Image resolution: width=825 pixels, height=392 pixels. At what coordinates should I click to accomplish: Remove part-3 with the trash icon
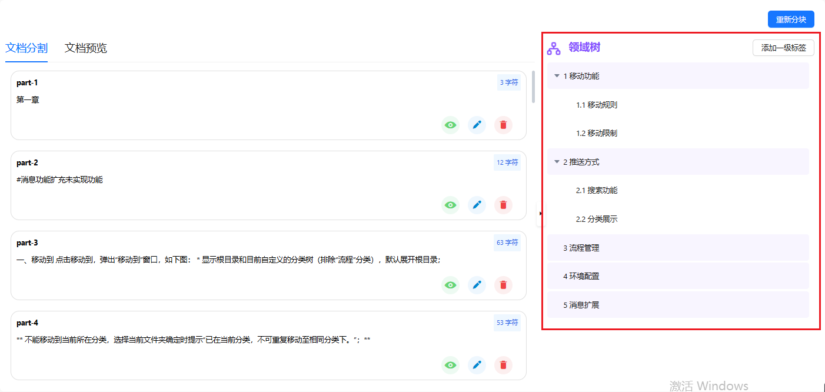point(503,285)
